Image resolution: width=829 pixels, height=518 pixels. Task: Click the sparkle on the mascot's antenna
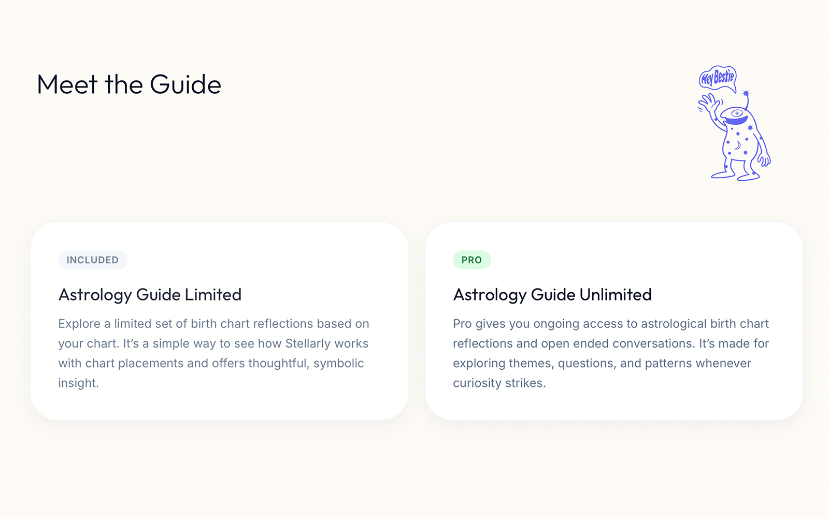[746, 93]
